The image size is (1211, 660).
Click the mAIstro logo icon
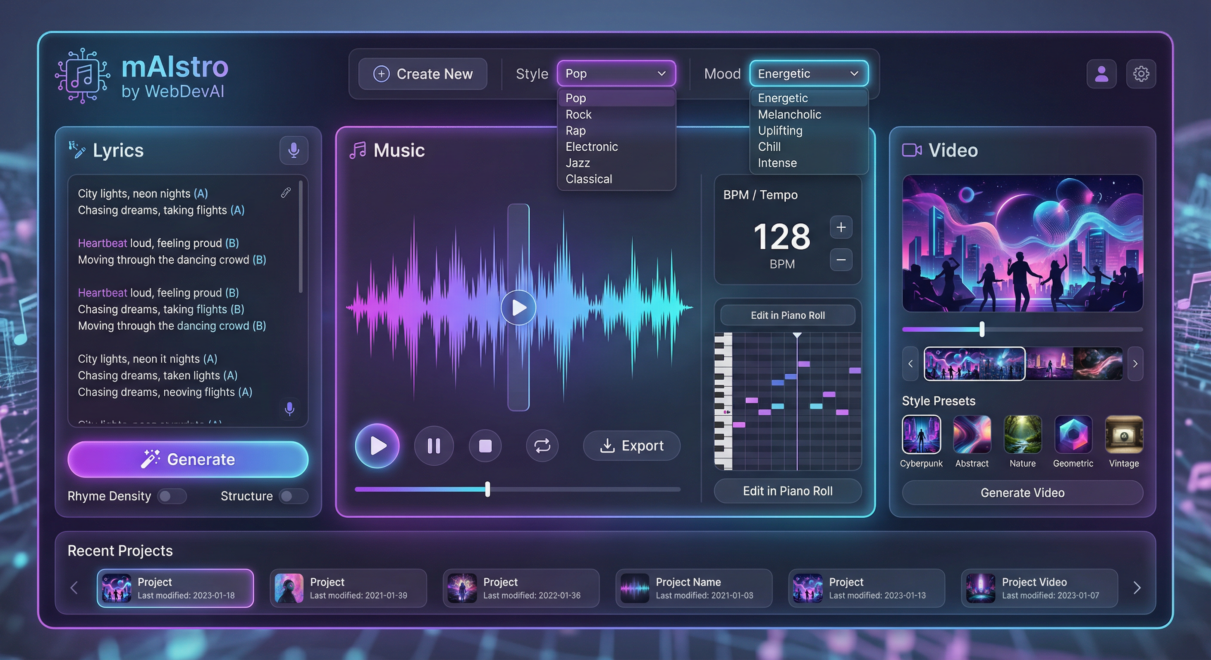(x=83, y=75)
